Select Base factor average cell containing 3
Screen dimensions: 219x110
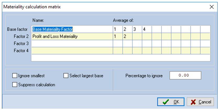(137, 29)
